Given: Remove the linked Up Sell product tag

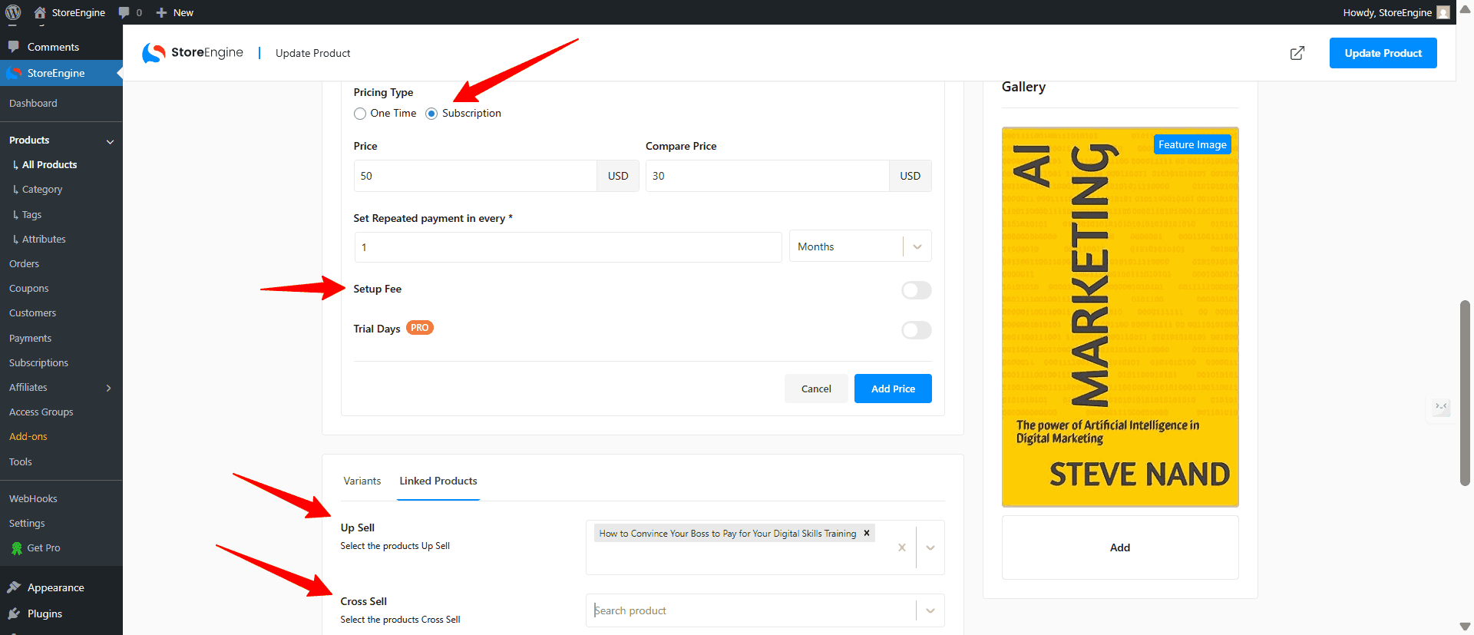Looking at the screenshot, I should click(x=867, y=533).
